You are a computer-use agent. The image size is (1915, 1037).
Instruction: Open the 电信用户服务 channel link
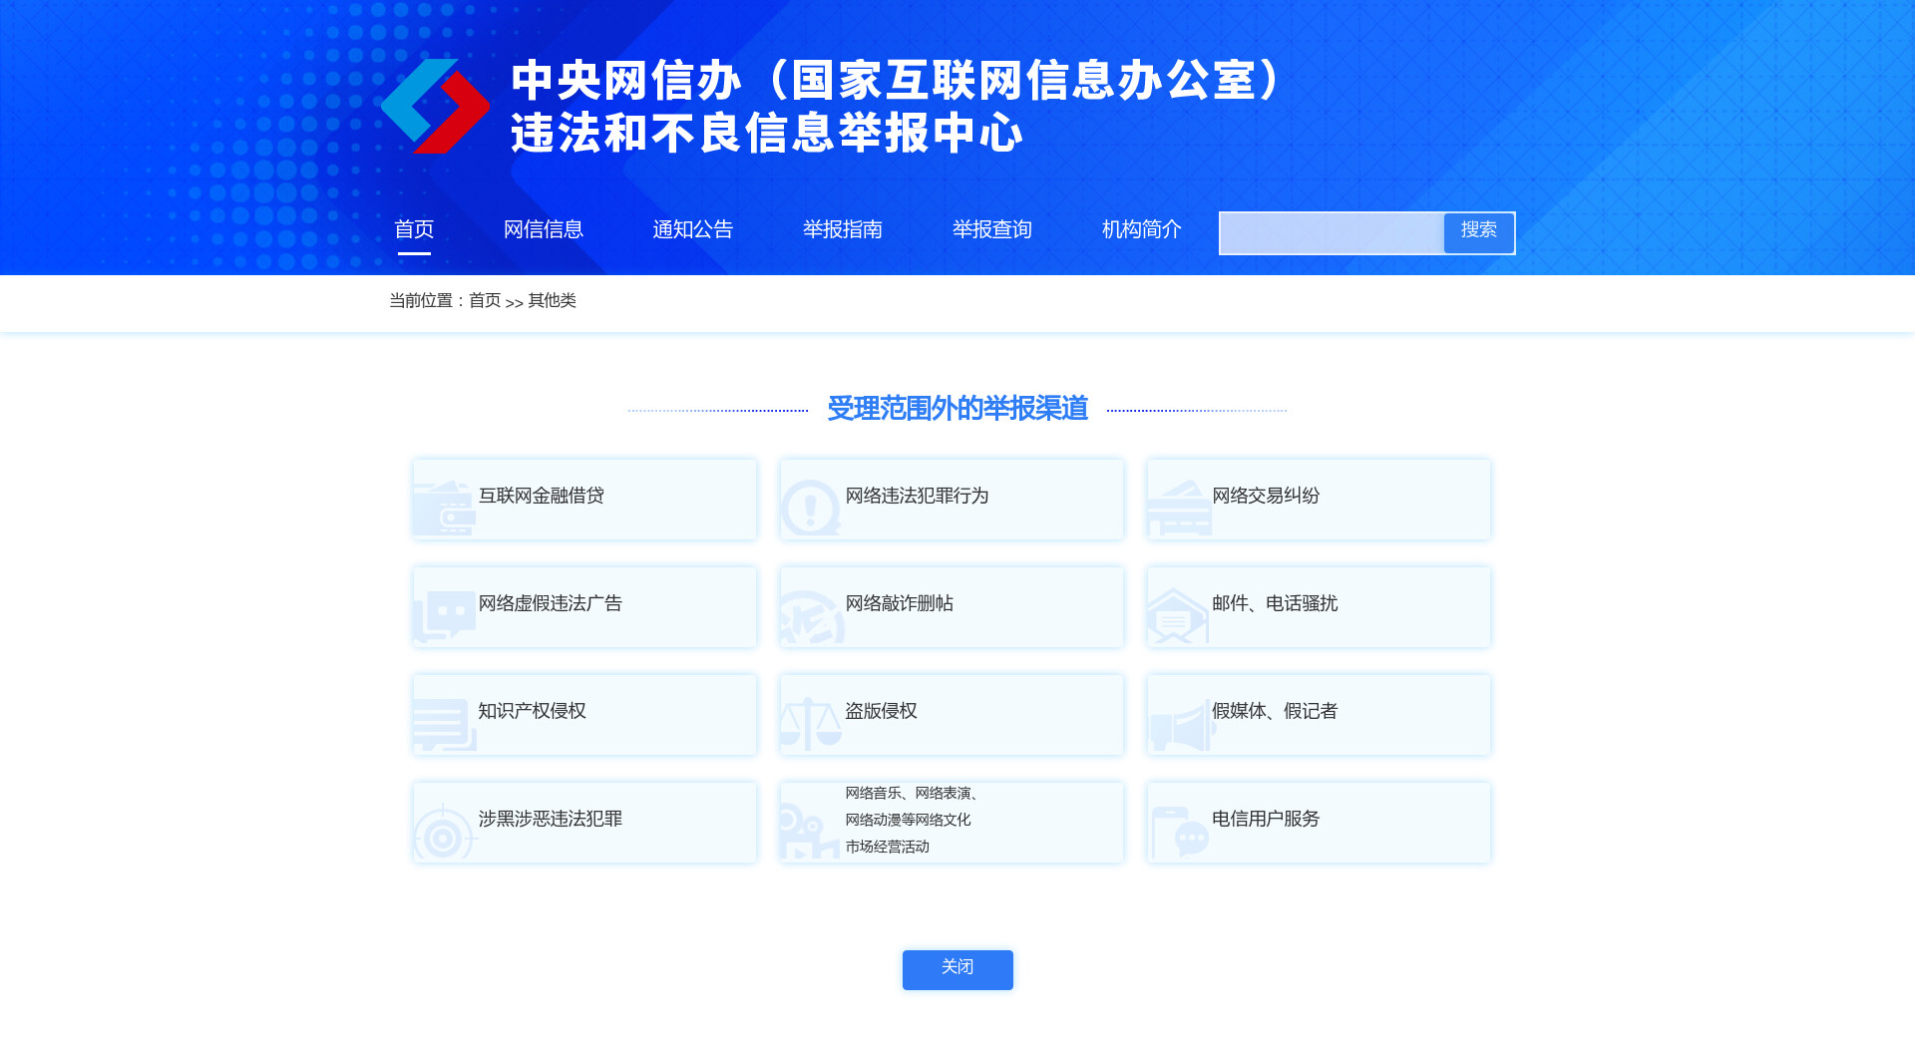pyautogui.click(x=1319, y=823)
